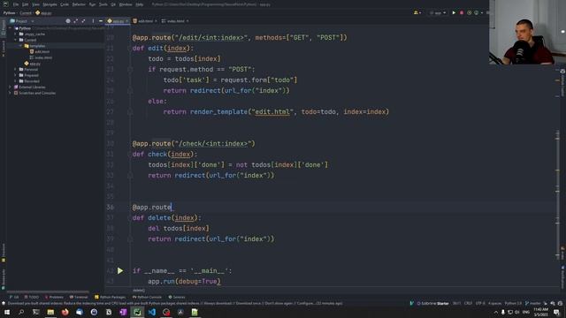This screenshot has width=566, height=318.
Task: Collapse the Python root project folder
Action: [10, 28]
